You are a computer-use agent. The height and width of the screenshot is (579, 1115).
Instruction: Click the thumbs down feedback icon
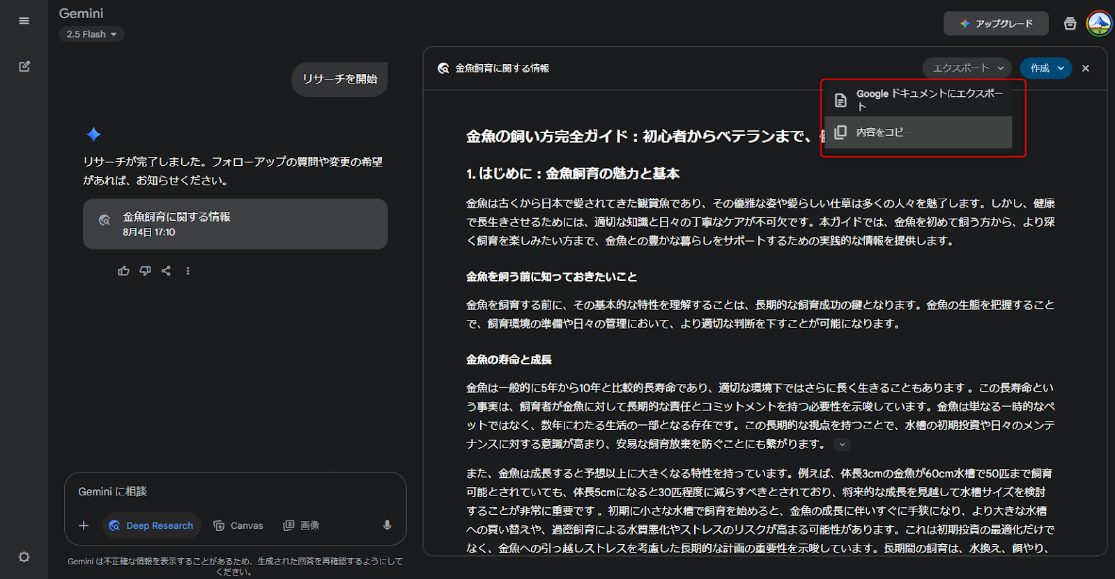[145, 271]
